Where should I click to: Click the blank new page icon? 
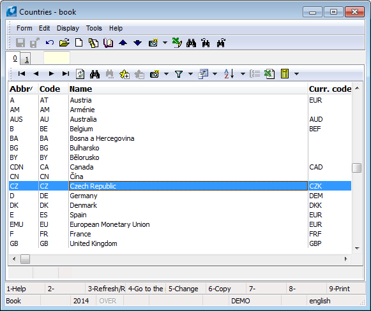pos(79,43)
